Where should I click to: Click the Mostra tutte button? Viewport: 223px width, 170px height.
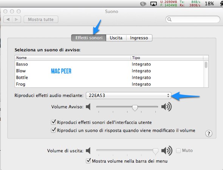click(x=41, y=19)
